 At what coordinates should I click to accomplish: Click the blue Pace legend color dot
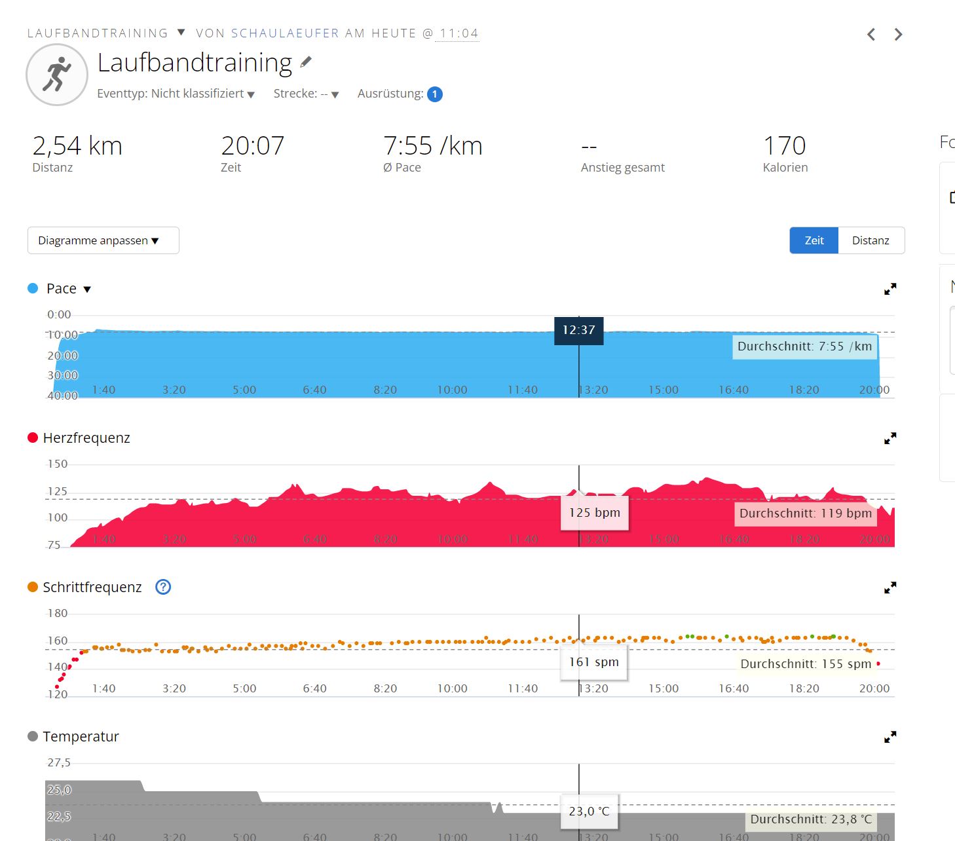[x=33, y=288]
